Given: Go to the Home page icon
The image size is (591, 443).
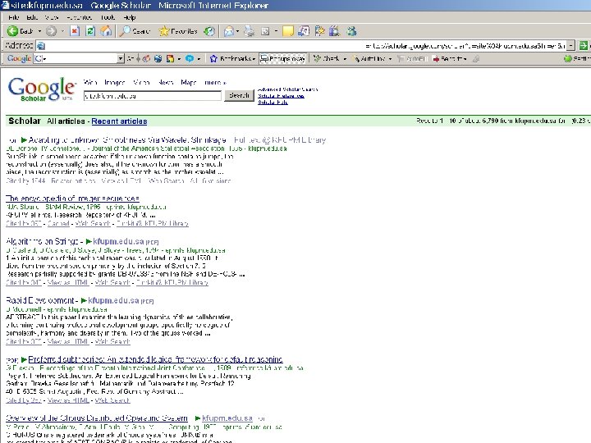Looking at the screenshot, I should tap(106, 31).
